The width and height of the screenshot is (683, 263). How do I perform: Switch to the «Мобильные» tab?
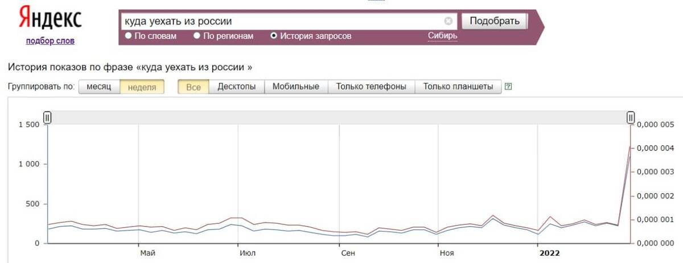tap(295, 87)
